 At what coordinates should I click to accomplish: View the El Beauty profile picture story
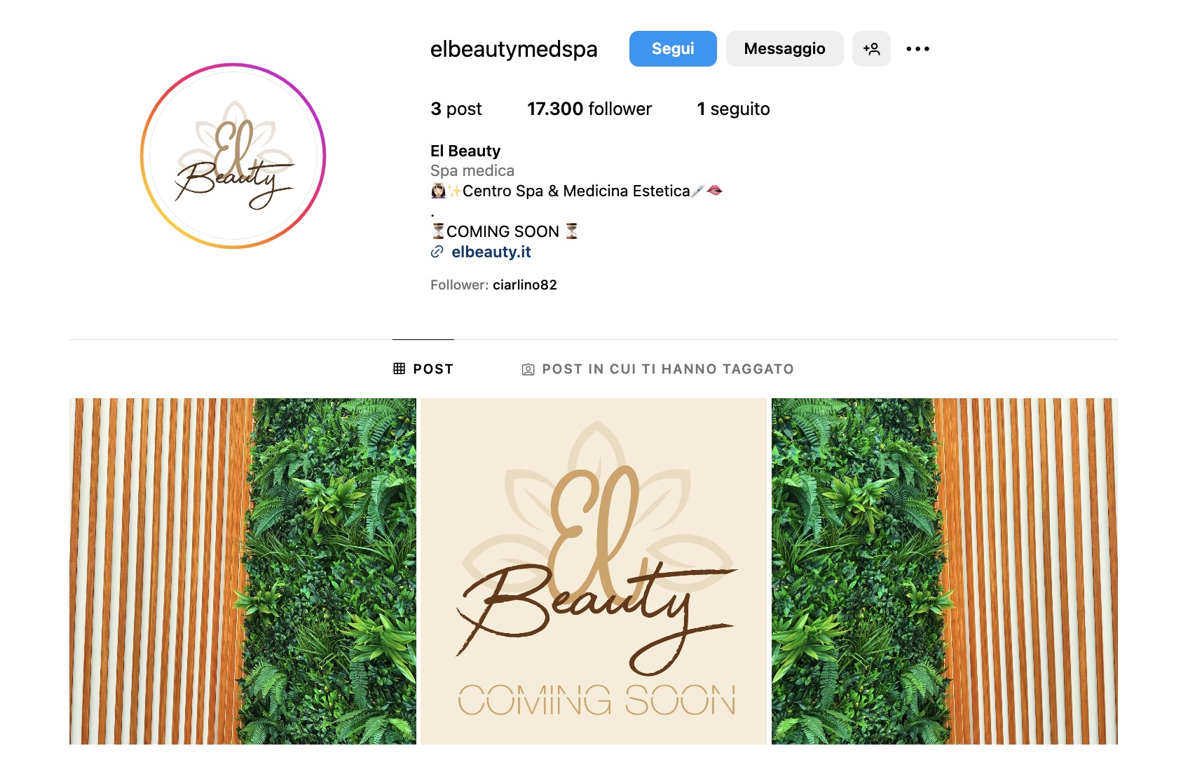coord(233,156)
